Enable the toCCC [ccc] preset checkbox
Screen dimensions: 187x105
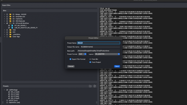pos(7,100)
